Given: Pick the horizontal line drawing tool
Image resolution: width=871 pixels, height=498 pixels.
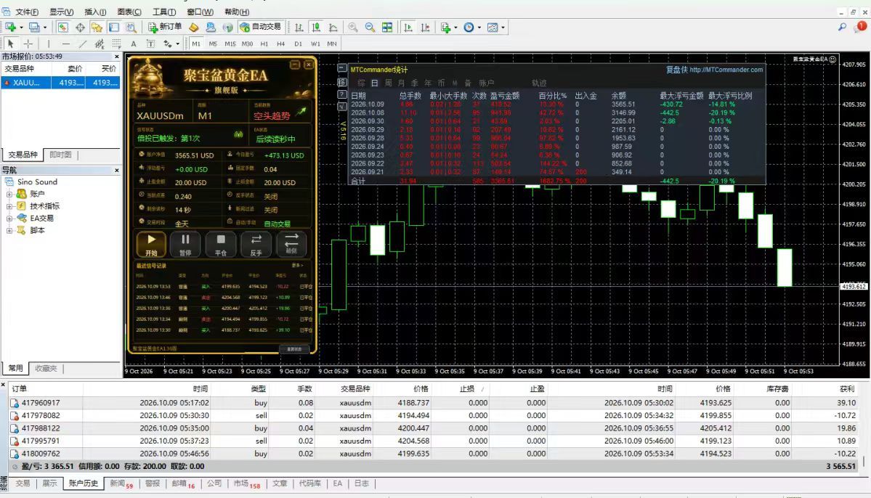Looking at the screenshot, I should pyautogui.click(x=66, y=44).
